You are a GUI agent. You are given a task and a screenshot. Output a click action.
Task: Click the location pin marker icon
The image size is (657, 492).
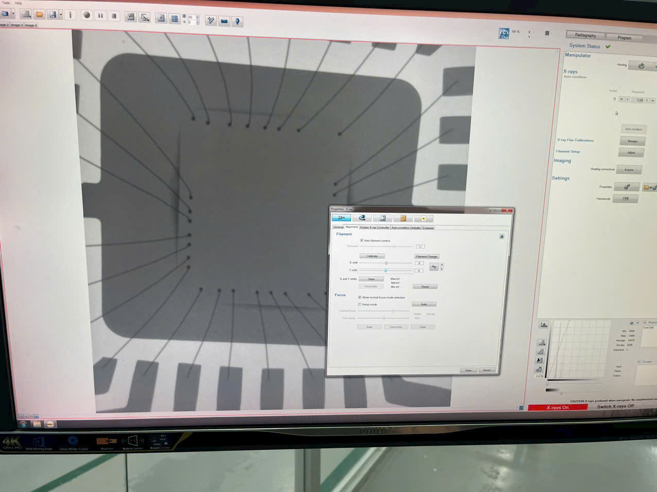[x=237, y=21]
